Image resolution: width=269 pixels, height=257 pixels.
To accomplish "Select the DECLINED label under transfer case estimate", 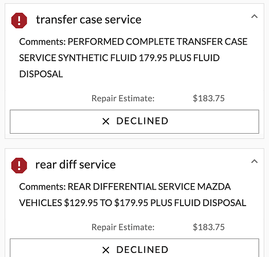I will (x=142, y=121).
